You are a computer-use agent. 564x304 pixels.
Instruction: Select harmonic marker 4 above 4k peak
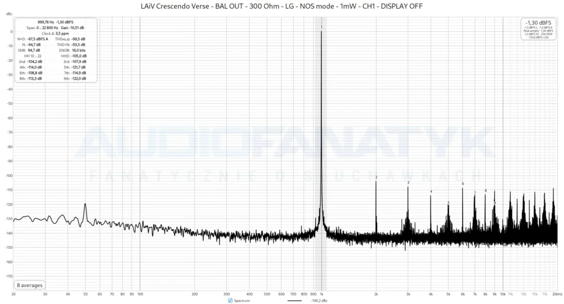(431, 192)
